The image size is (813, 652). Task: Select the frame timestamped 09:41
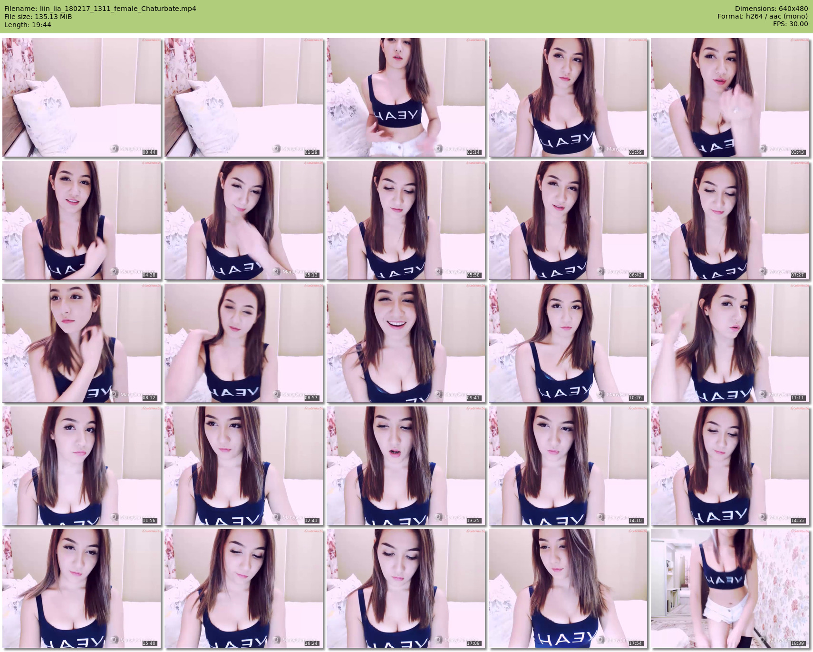pos(406,343)
